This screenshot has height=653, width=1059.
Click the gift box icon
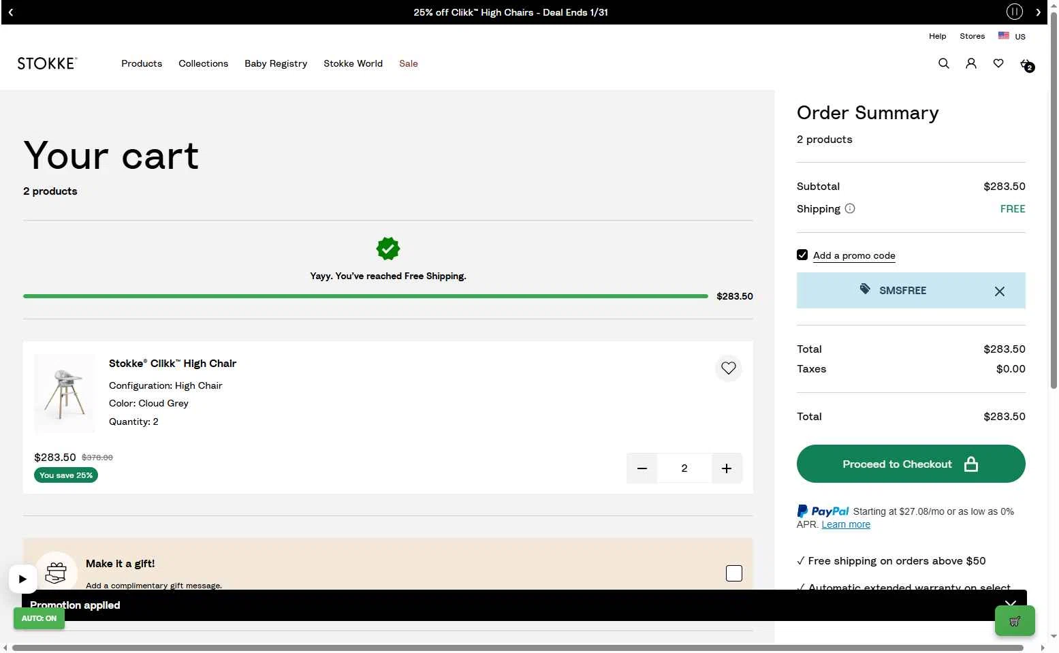click(x=56, y=573)
